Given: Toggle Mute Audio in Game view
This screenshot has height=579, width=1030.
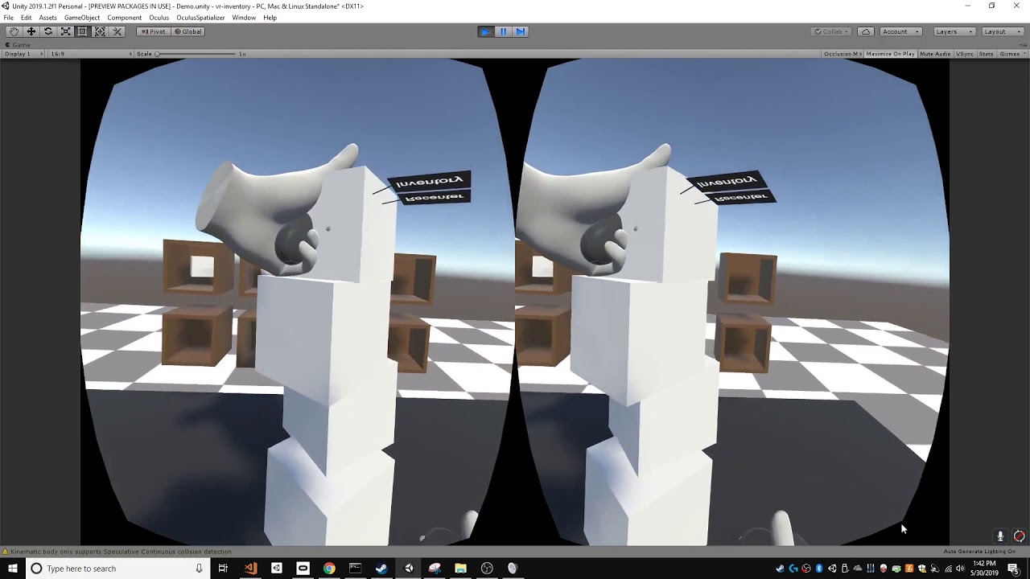Looking at the screenshot, I should point(935,54).
